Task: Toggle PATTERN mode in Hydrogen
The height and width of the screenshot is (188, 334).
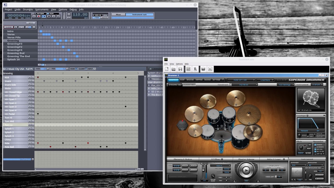Action: pyautogui.click(x=40, y=14)
